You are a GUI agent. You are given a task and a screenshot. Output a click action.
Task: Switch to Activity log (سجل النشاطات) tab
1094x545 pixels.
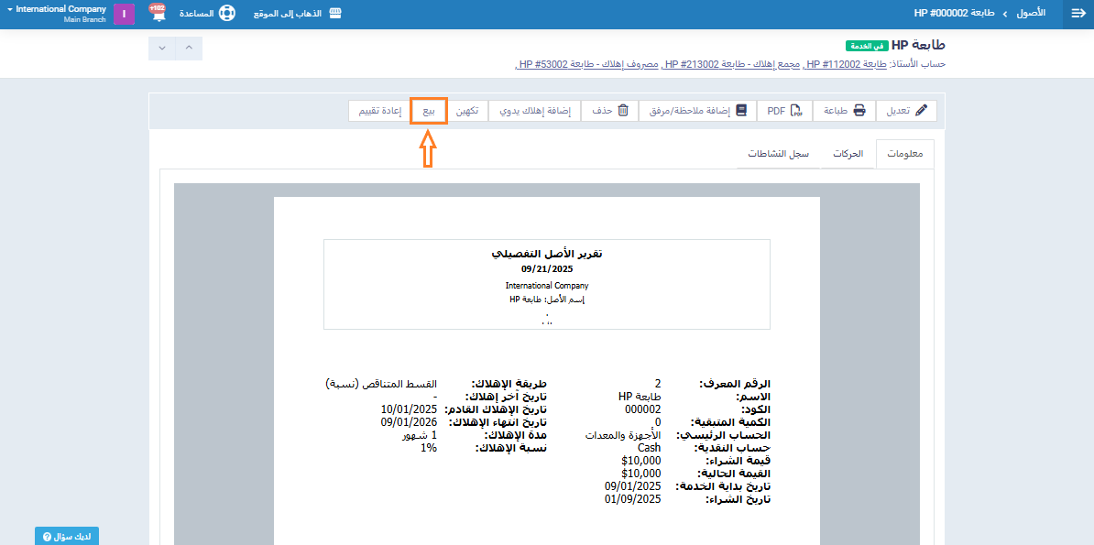(x=779, y=155)
